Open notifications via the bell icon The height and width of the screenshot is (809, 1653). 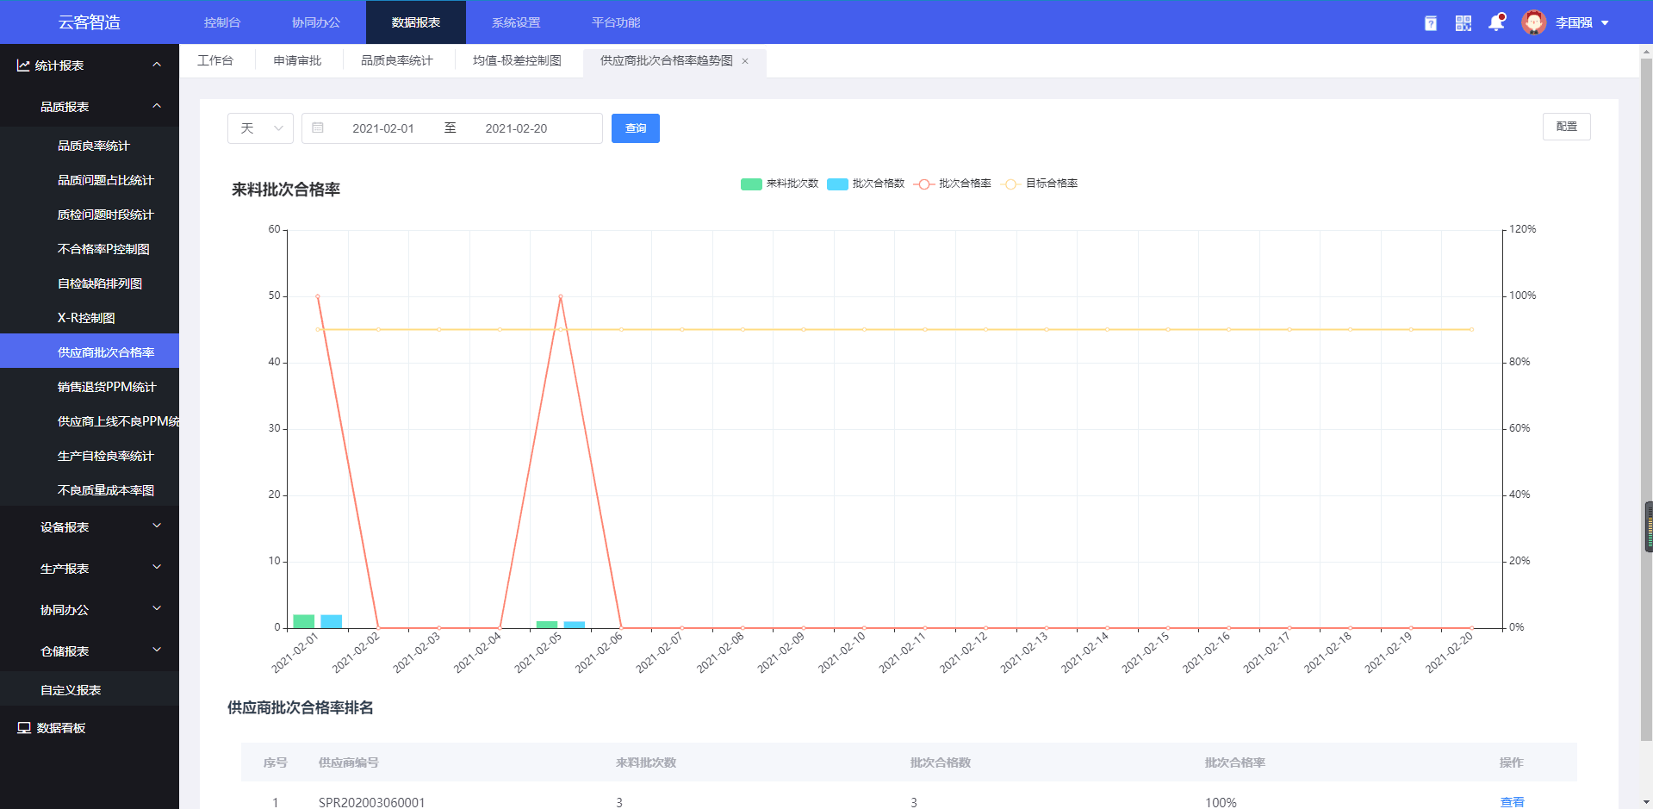1496,23
